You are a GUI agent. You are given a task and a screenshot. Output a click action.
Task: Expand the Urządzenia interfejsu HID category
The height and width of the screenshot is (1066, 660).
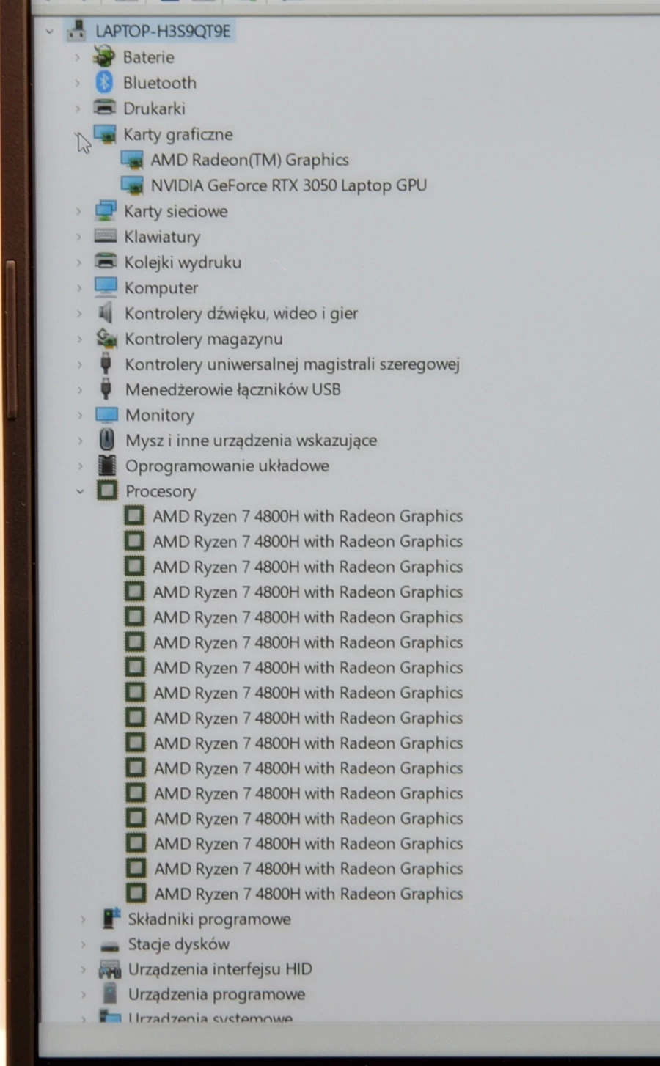pos(82,969)
